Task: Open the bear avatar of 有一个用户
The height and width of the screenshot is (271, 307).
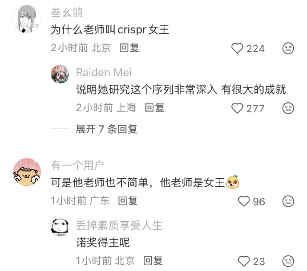Action: (x=27, y=172)
